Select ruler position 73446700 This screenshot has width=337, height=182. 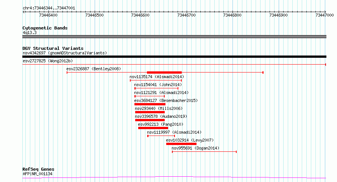point(187,15)
